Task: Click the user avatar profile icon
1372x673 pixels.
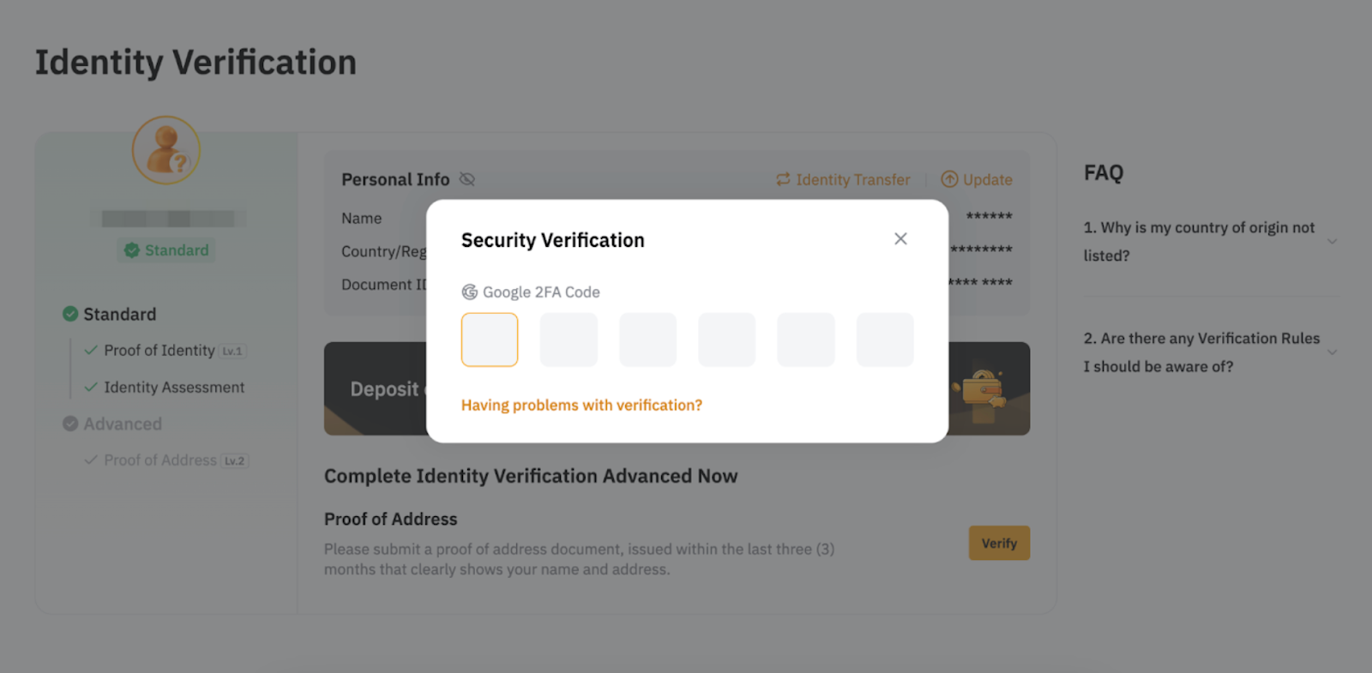Action: click(166, 151)
